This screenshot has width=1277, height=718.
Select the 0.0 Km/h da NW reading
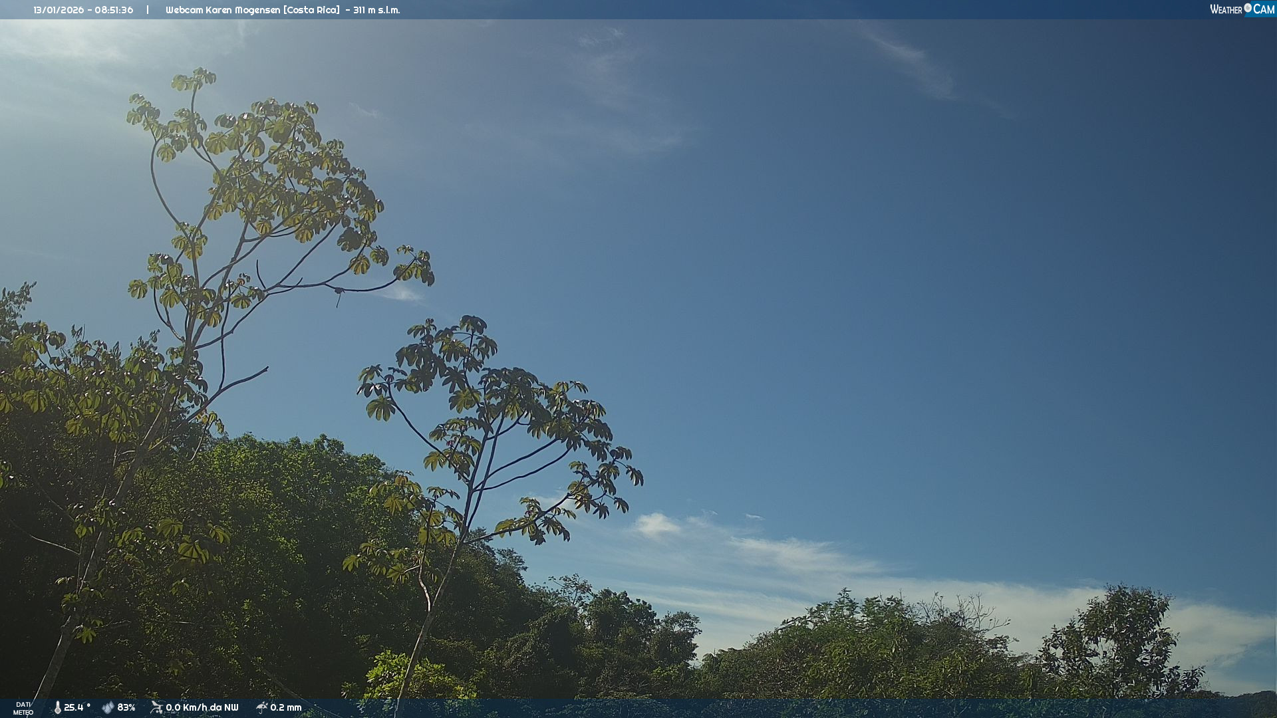[x=202, y=707]
